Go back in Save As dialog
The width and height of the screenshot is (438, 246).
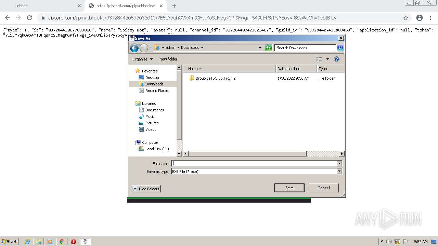(x=134, y=48)
